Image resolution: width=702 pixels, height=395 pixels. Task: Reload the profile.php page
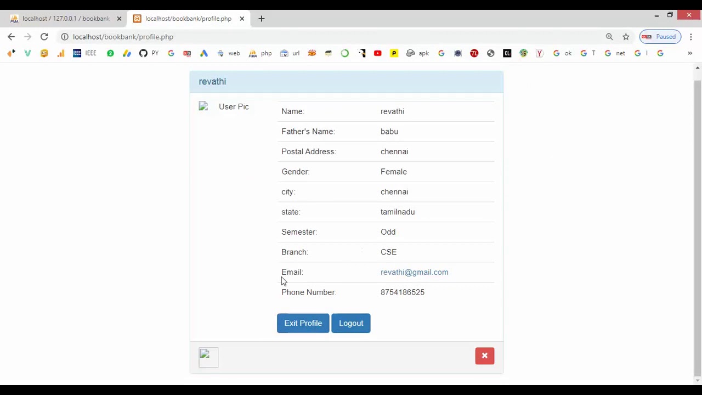click(x=44, y=37)
